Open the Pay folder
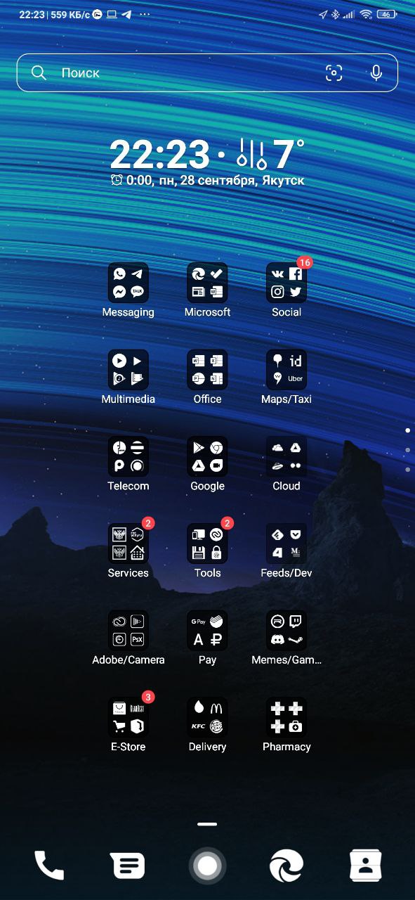 point(207,631)
